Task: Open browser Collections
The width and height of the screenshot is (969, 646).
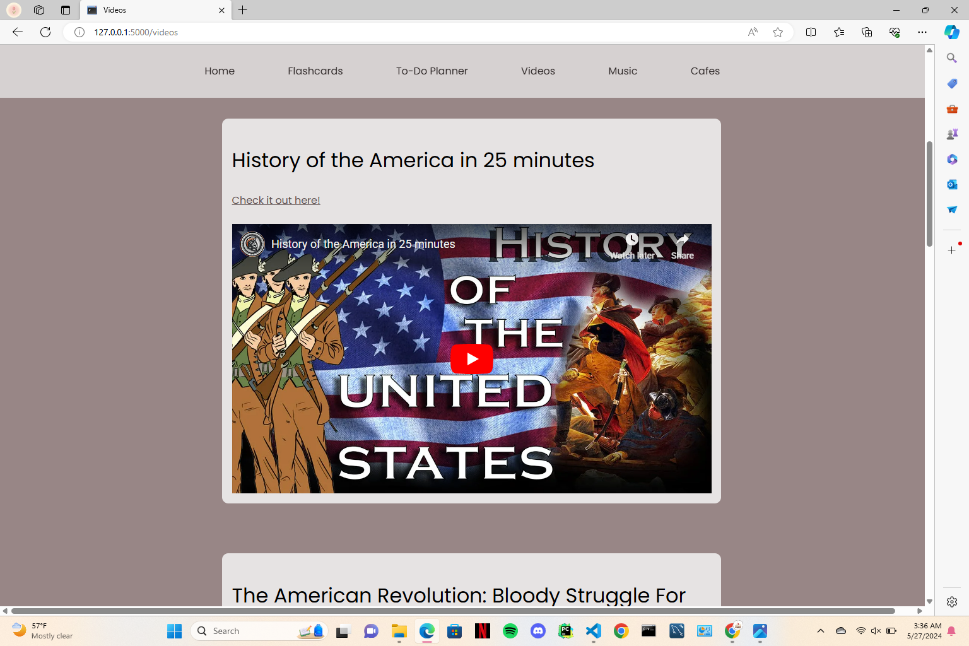Action: click(x=867, y=32)
